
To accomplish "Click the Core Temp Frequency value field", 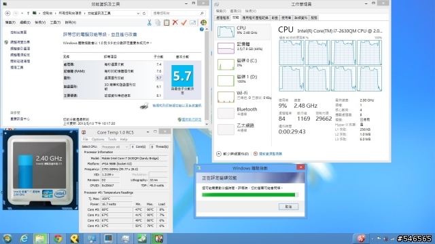I will [x=135, y=169].
